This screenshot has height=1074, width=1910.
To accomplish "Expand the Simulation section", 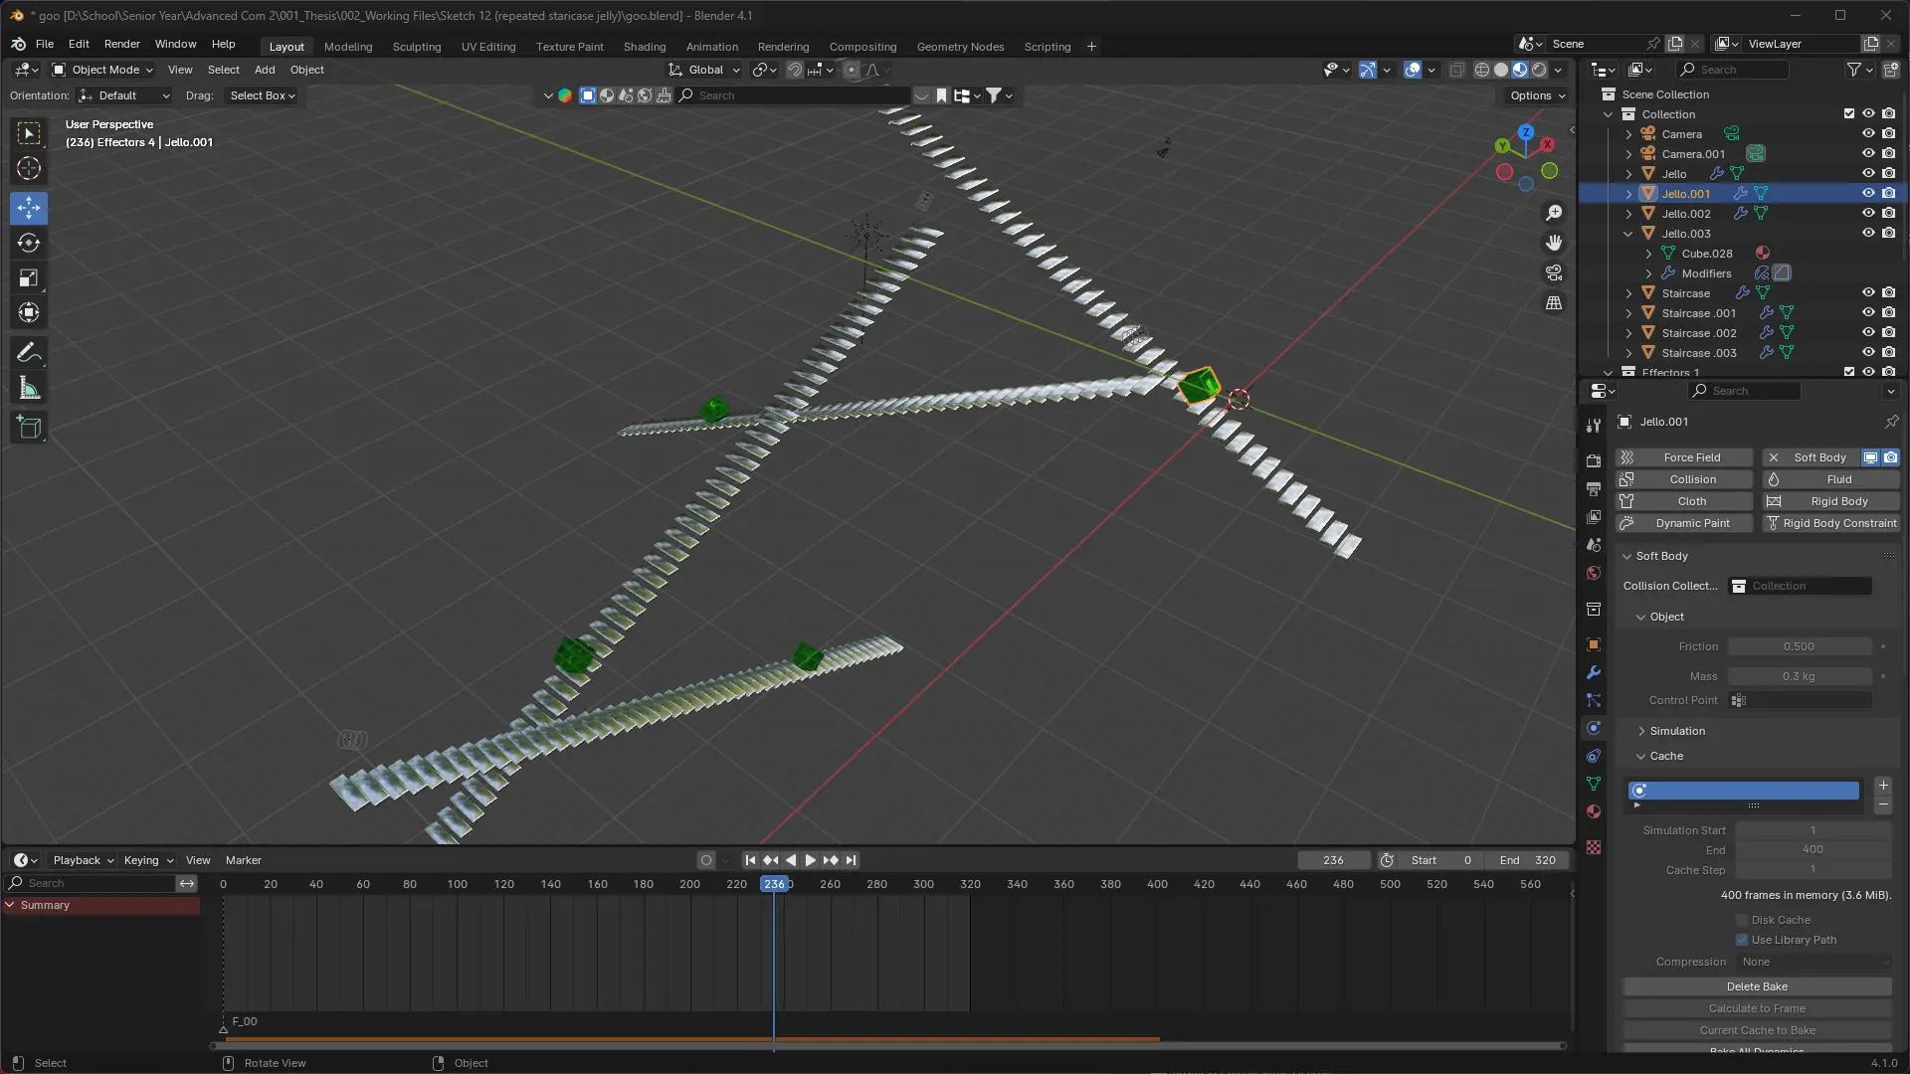I will click(1676, 731).
